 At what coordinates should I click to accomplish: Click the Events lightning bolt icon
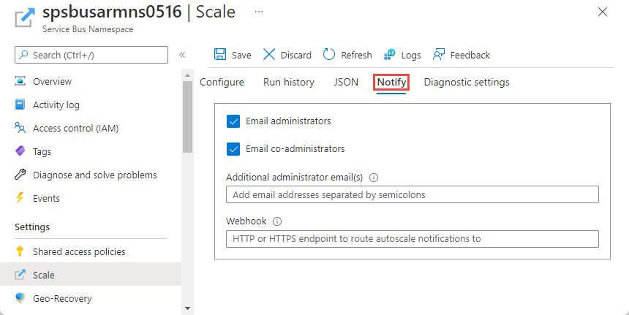[x=20, y=199]
